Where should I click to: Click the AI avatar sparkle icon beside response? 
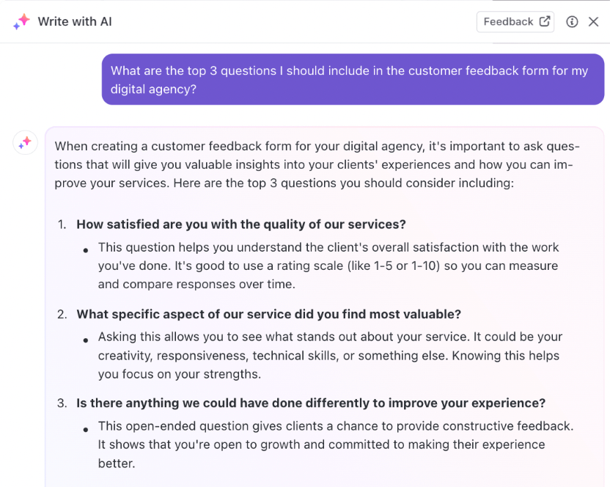pyautogui.click(x=25, y=142)
